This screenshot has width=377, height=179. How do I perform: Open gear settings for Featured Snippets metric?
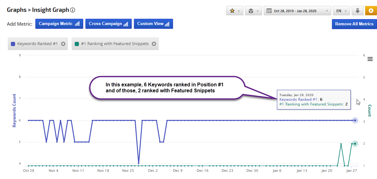[154, 44]
